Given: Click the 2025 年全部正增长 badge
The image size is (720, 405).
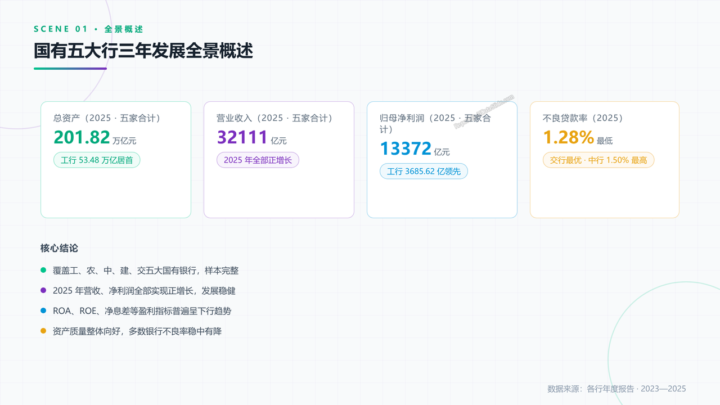Looking at the screenshot, I should (258, 160).
